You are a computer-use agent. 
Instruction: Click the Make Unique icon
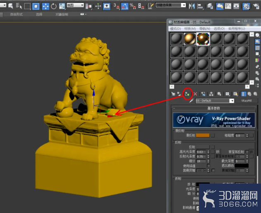[211, 94]
